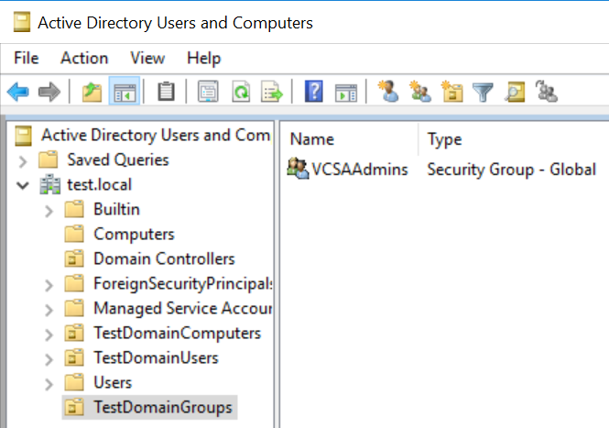Click the Domain Controllers OU folder icon
Image resolution: width=609 pixels, height=428 pixels.
(x=74, y=258)
